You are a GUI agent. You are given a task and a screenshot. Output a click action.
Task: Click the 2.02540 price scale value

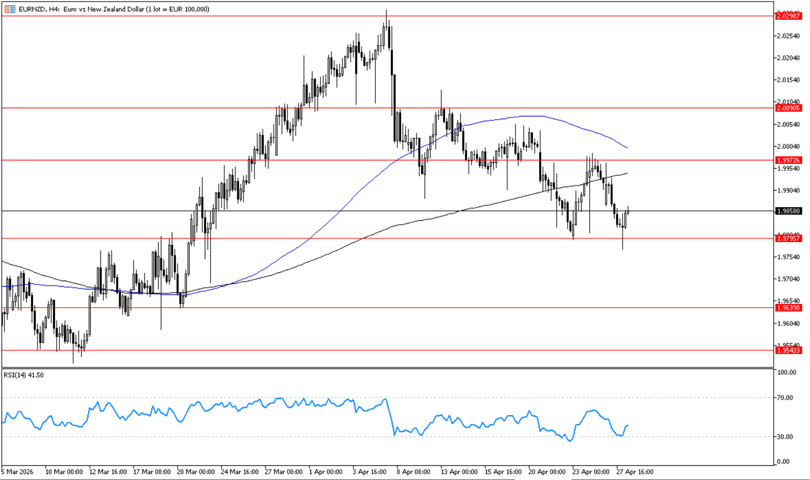tap(787, 36)
